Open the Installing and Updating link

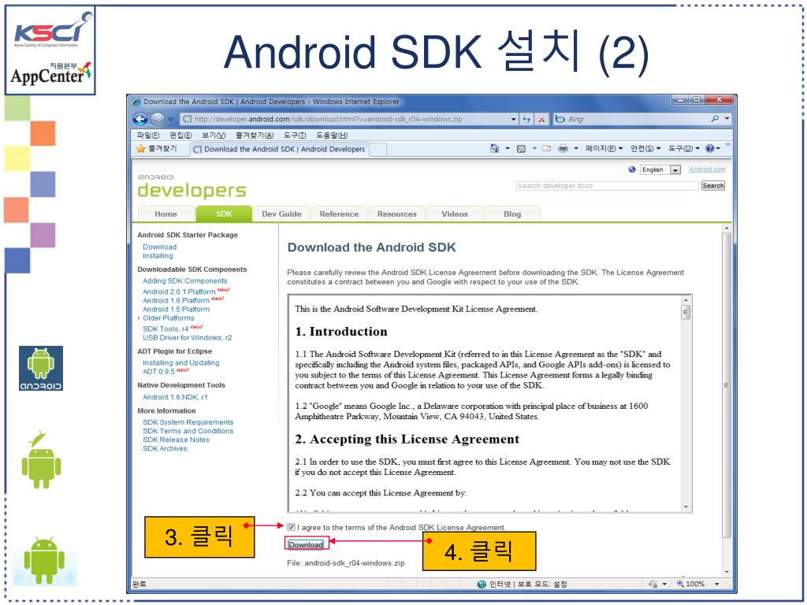pyautogui.click(x=180, y=362)
